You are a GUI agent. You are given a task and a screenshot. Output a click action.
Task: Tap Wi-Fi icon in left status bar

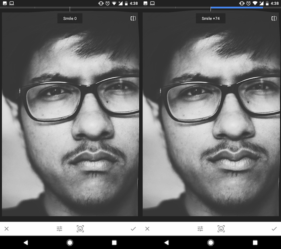(x=114, y=3)
